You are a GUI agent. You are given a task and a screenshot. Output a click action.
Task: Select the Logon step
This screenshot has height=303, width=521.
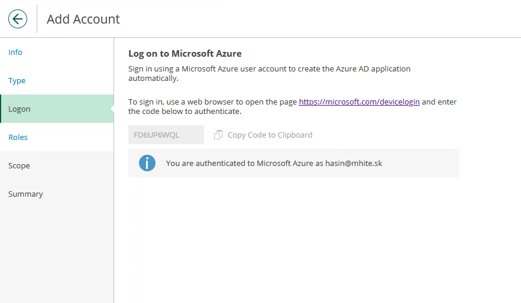pyautogui.click(x=20, y=109)
